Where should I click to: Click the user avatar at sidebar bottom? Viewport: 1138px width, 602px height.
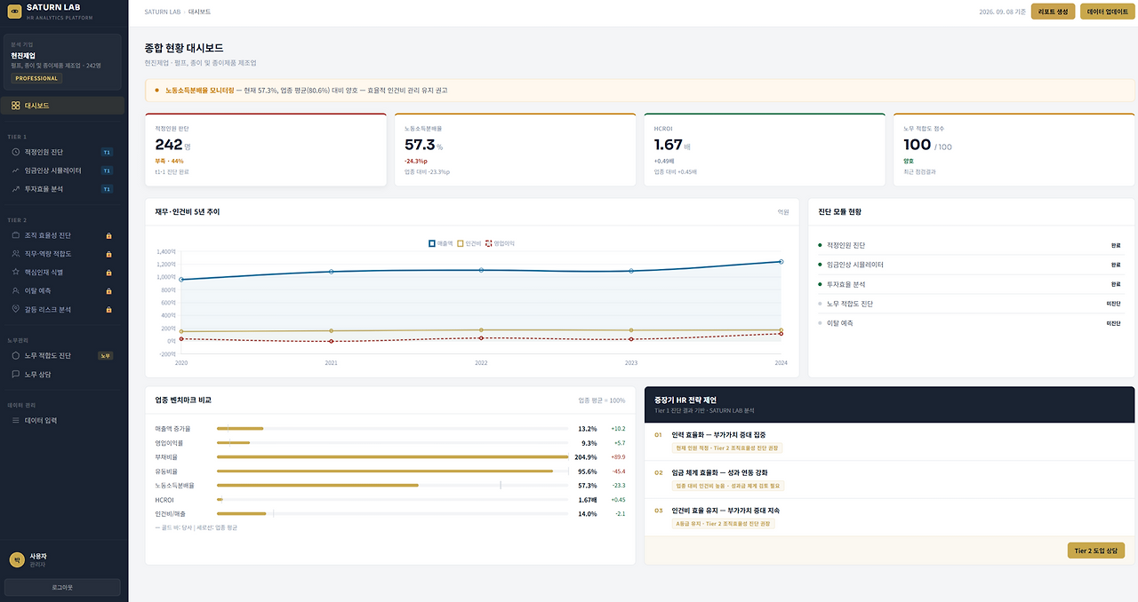click(x=16, y=559)
